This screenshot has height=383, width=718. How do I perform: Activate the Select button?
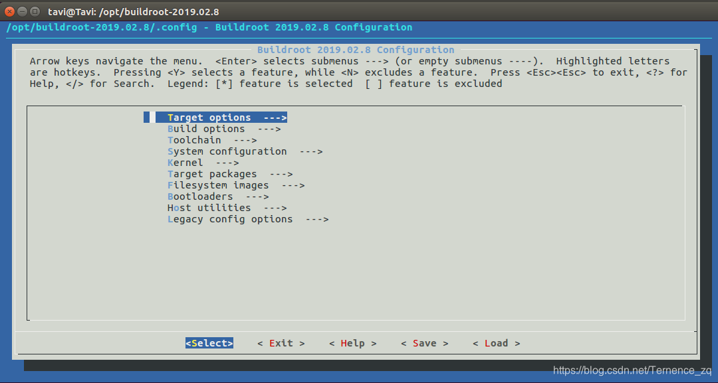209,343
